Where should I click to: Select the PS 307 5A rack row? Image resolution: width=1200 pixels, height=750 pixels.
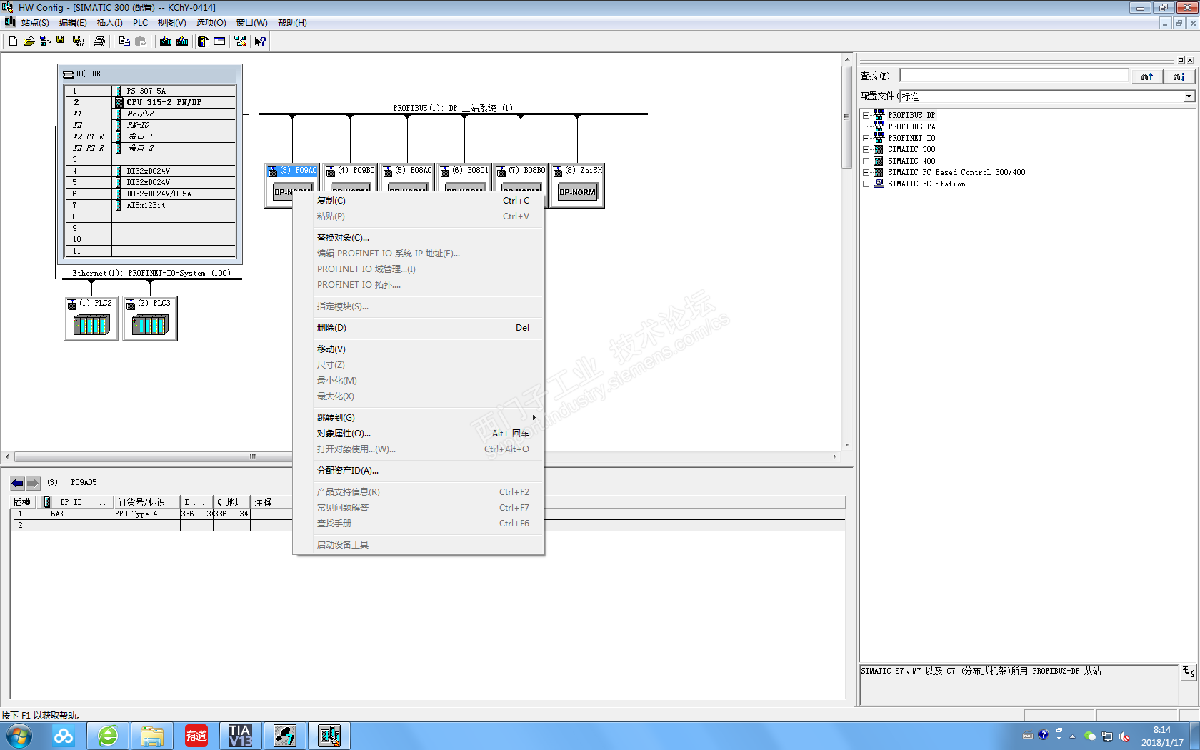pos(151,91)
